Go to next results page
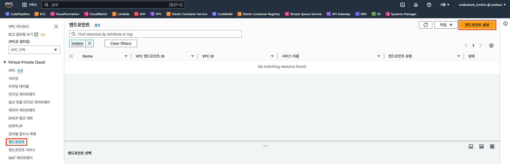This screenshot has height=164, width=510. (x=480, y=46)
